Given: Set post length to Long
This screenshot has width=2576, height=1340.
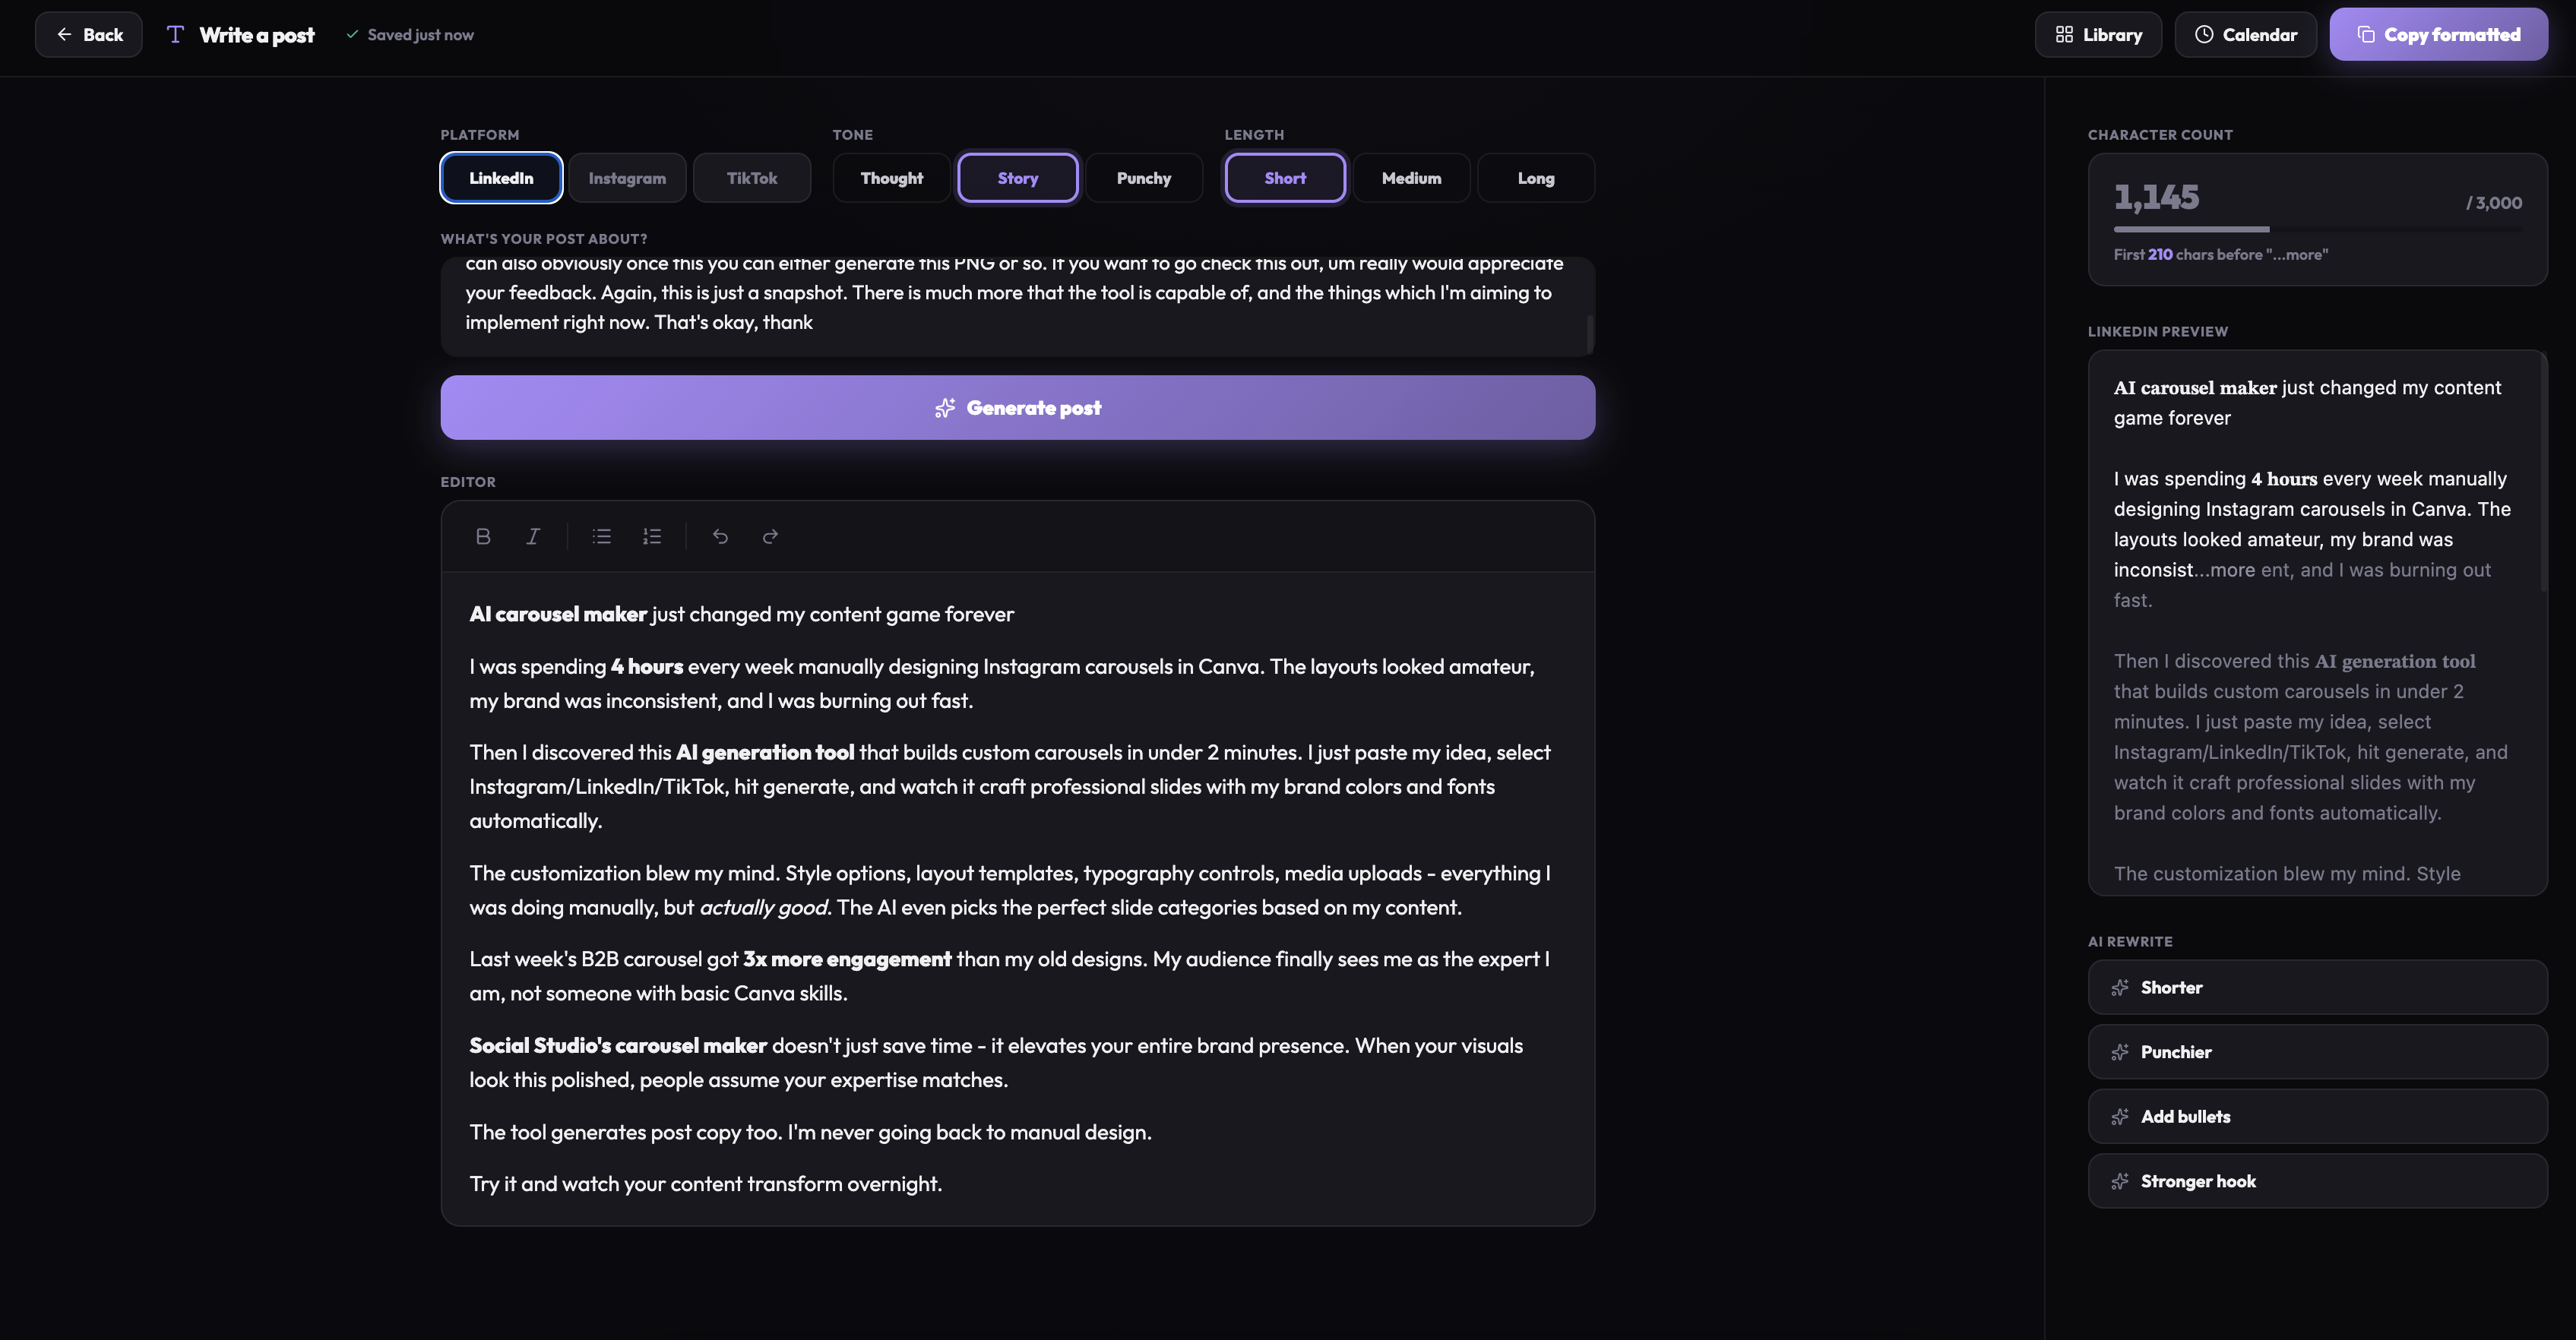Looking at the screenshot, I should click(x=1535, y=178).
